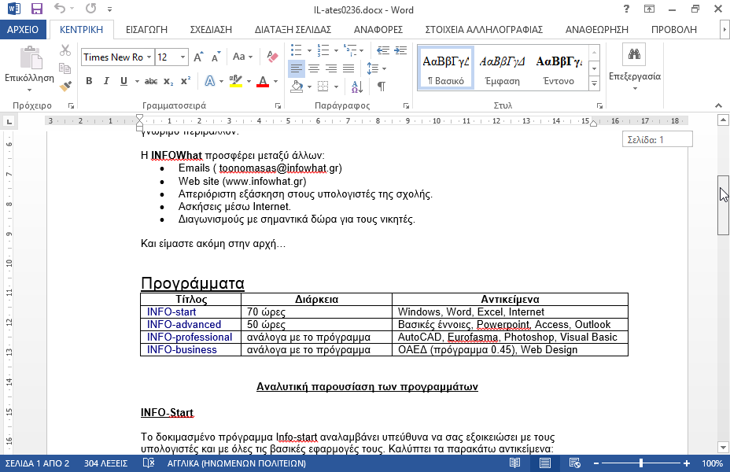Undo the last action
Viewport: 730px width, 472px height.
click(x=59, y=9)
